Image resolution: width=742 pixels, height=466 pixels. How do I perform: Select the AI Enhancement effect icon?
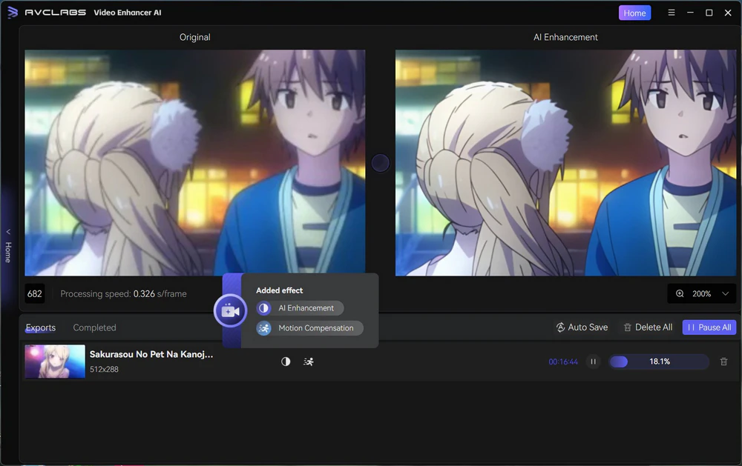pyautogui.click(x=263, y=307)
